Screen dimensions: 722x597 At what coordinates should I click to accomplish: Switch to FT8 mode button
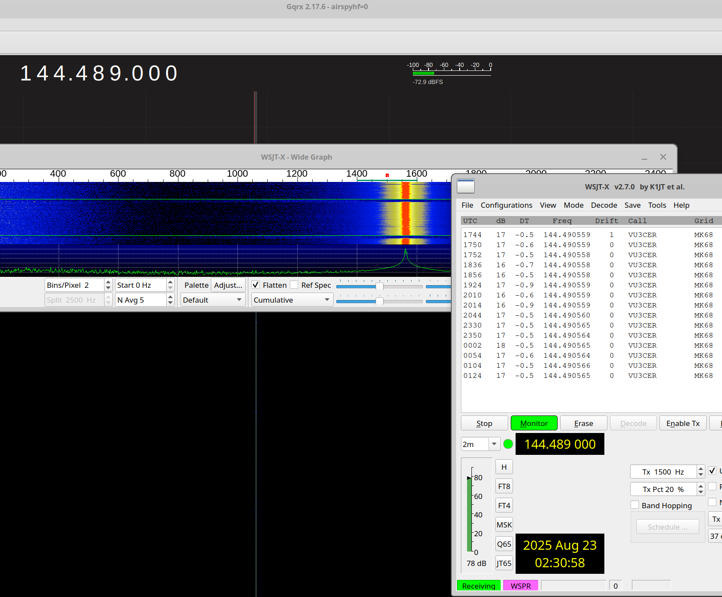[504, 486]
